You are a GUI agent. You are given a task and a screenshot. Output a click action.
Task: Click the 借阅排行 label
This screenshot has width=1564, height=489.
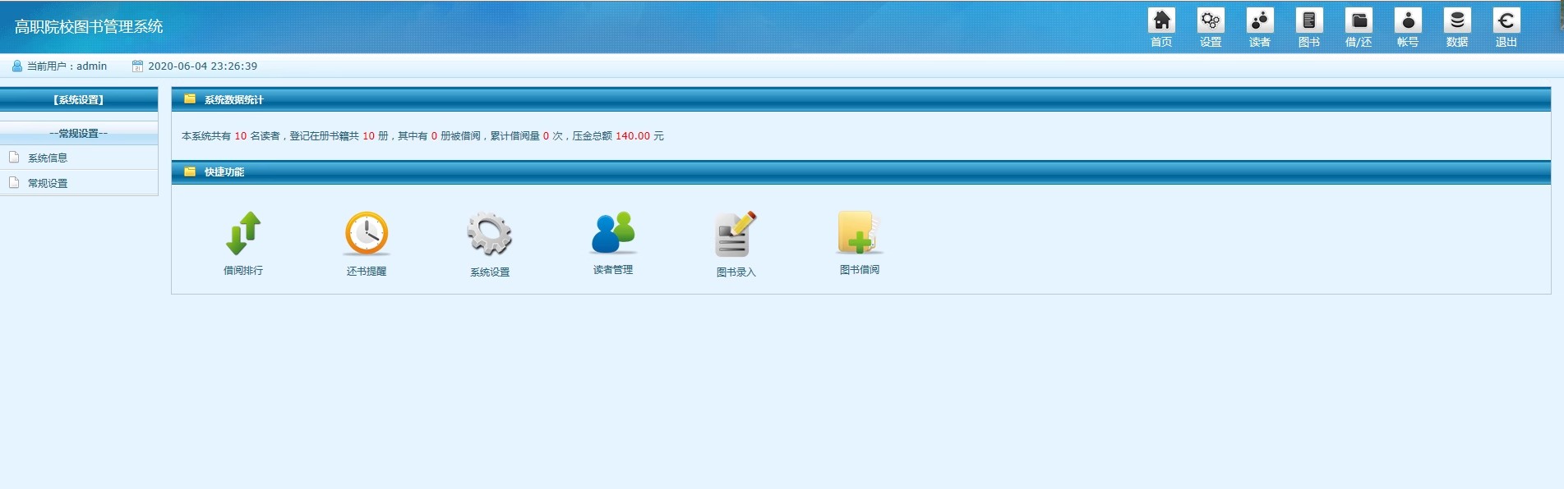[243, 270]
